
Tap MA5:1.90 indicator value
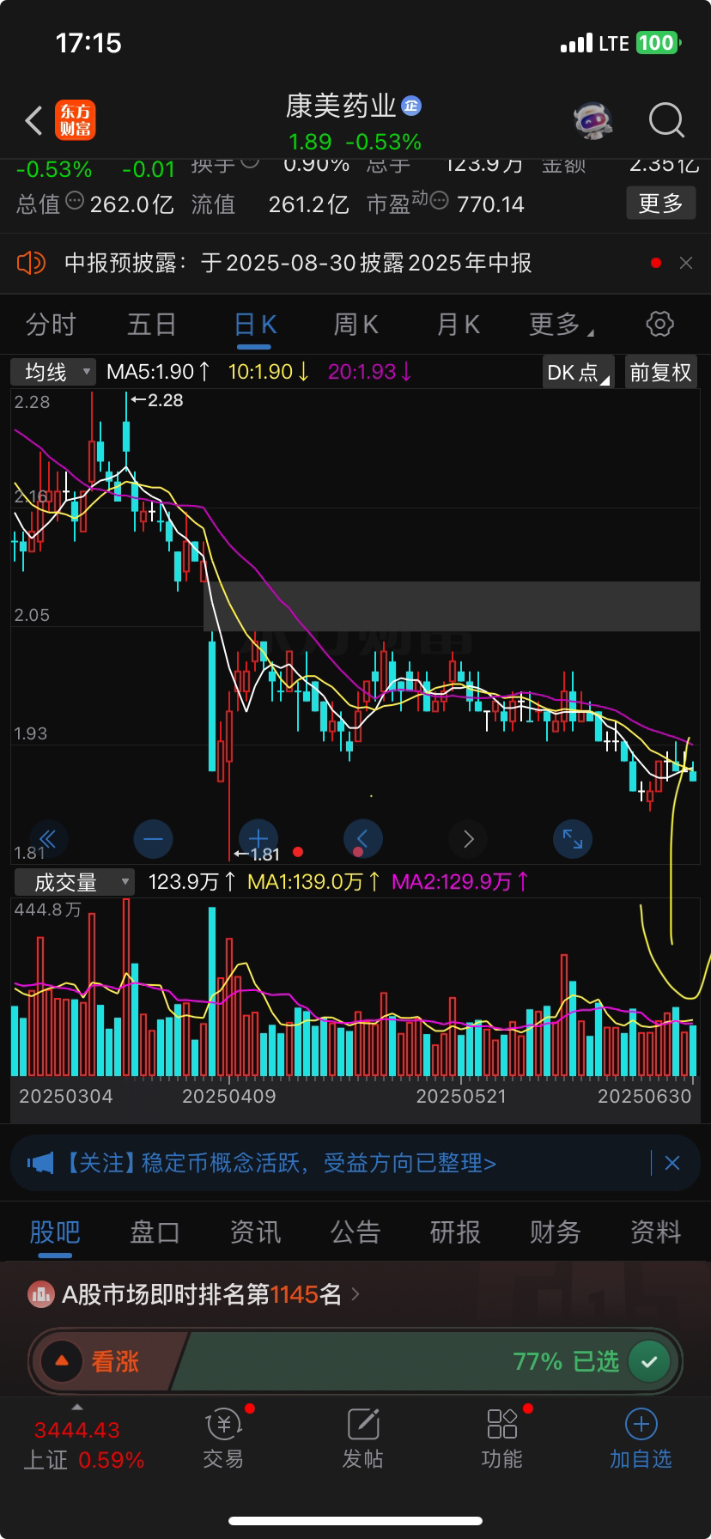point(159,372)
